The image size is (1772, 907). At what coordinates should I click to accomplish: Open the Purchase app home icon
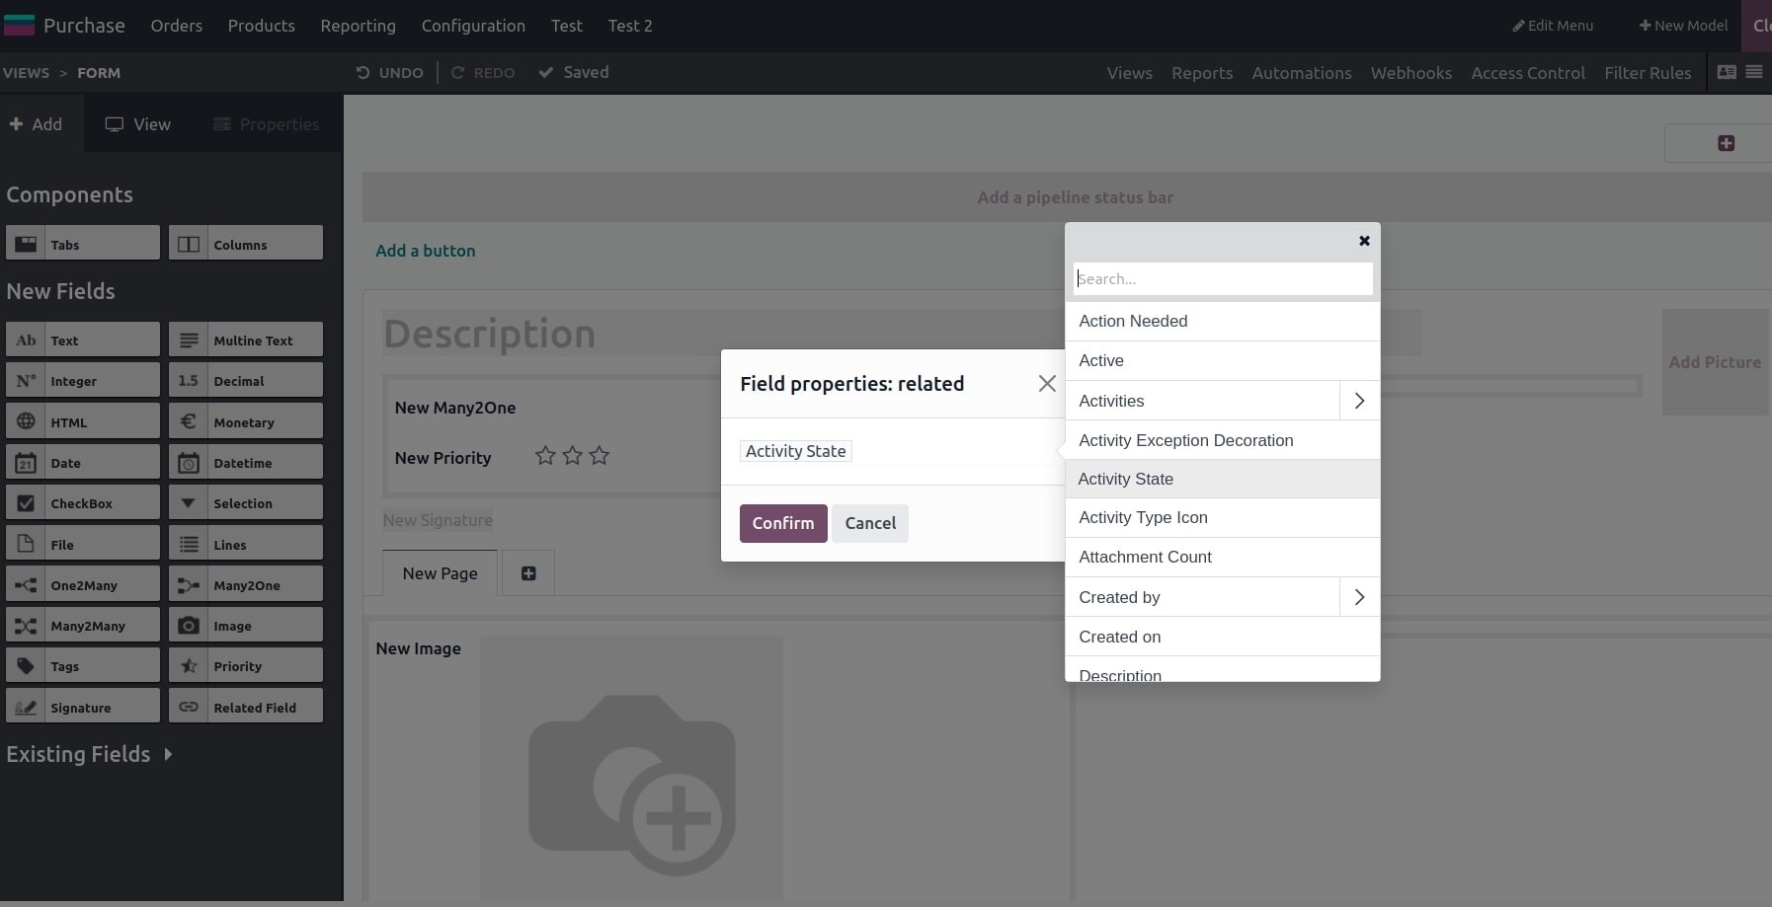pos(19,25)
